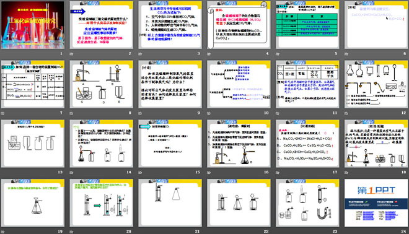Select slide 12 showing lab glassware row
The height and width of the screenshot is (234, 409).
pyautogui.click(x=376, y=84)
